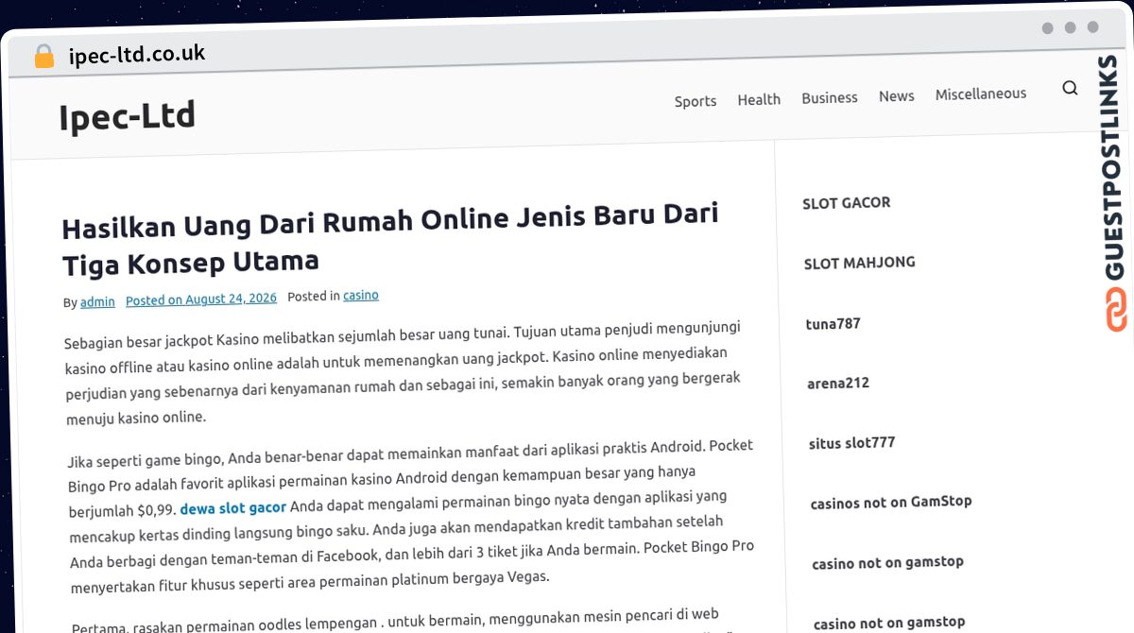Open the "casinos not on GamStop" sidebar link

point(891,503)
